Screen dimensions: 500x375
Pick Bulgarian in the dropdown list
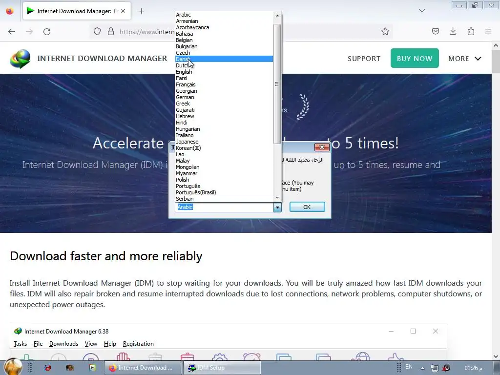tap(224, 46)
